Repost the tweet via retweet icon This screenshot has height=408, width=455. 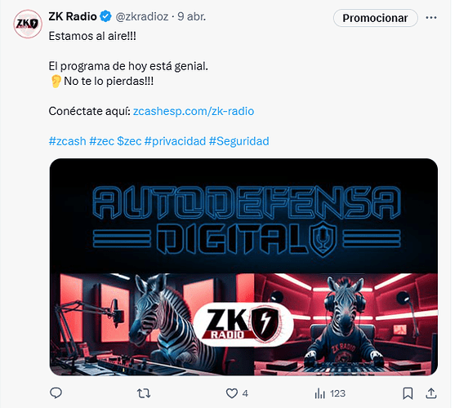click(x=144, y=393)
